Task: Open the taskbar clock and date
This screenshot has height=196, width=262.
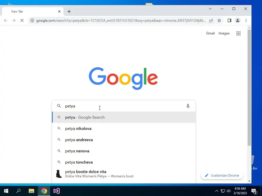Action: pos(240,191)
